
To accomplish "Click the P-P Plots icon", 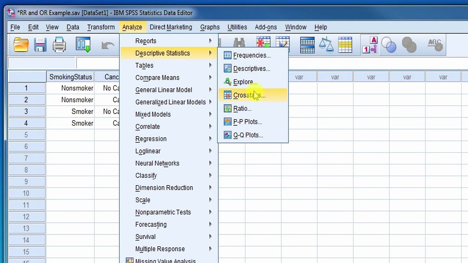I will 227,122.
